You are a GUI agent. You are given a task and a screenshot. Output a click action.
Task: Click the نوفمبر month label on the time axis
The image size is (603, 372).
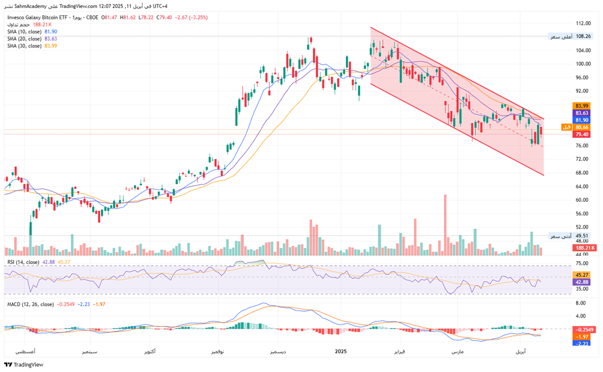pyautogui.click(x=218, y=352)
